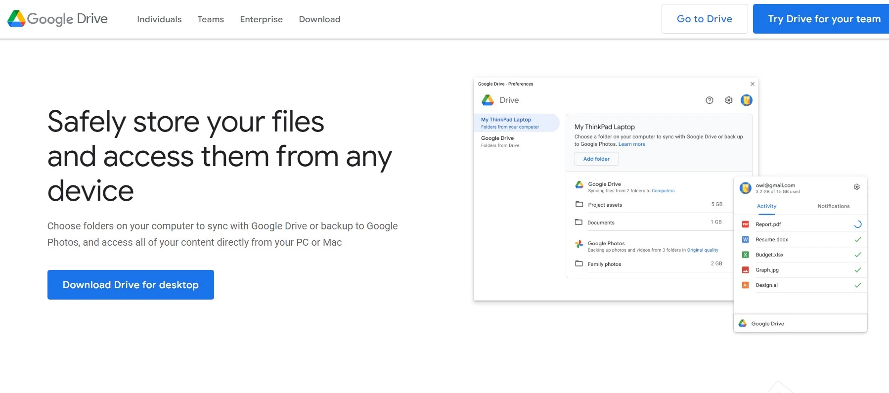889x393 pixels.
Task: Select the Activity tab
Action: pos(766,206)
